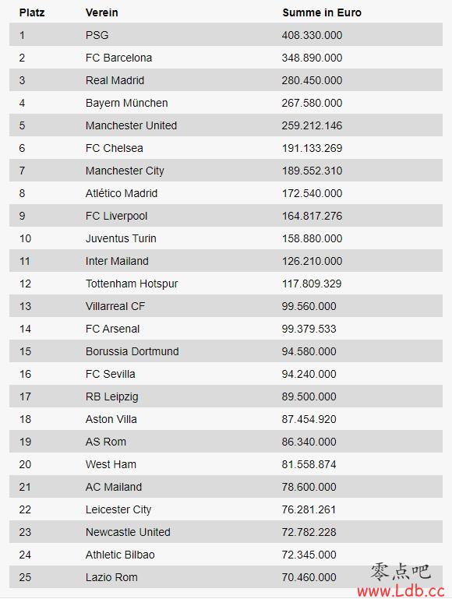
Task: Click Lazio Rom in rank 25
Action: tap(111, 577)
